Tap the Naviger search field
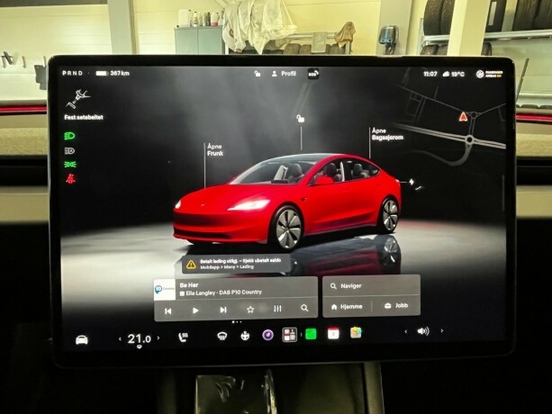 coord(371,286)
